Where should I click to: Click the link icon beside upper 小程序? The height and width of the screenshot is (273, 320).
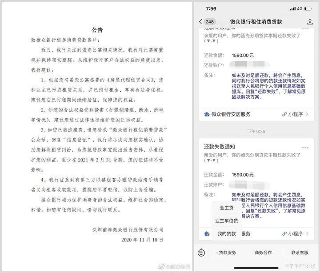[284, 114]
